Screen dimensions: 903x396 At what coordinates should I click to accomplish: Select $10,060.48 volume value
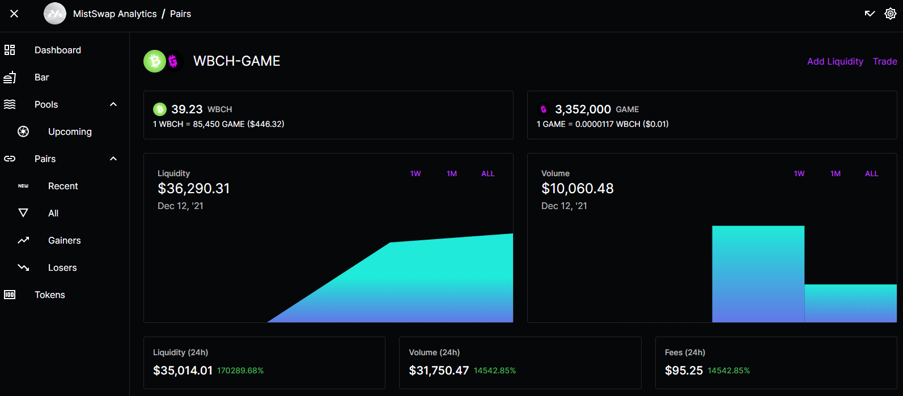pyautogui.click(x=578, y=189)
